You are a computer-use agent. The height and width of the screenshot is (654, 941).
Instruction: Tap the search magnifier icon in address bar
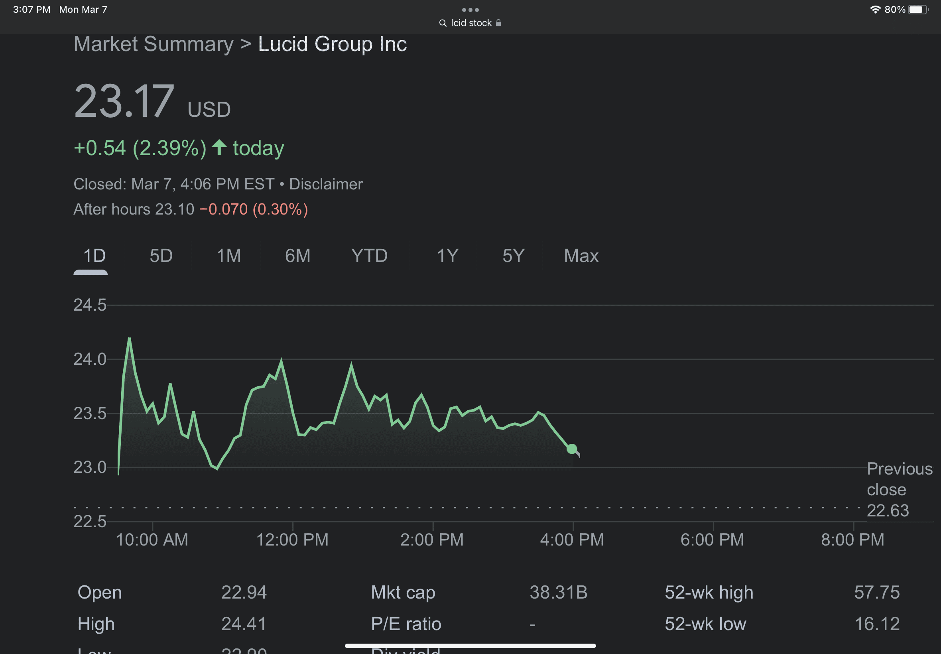click(443, 23)
